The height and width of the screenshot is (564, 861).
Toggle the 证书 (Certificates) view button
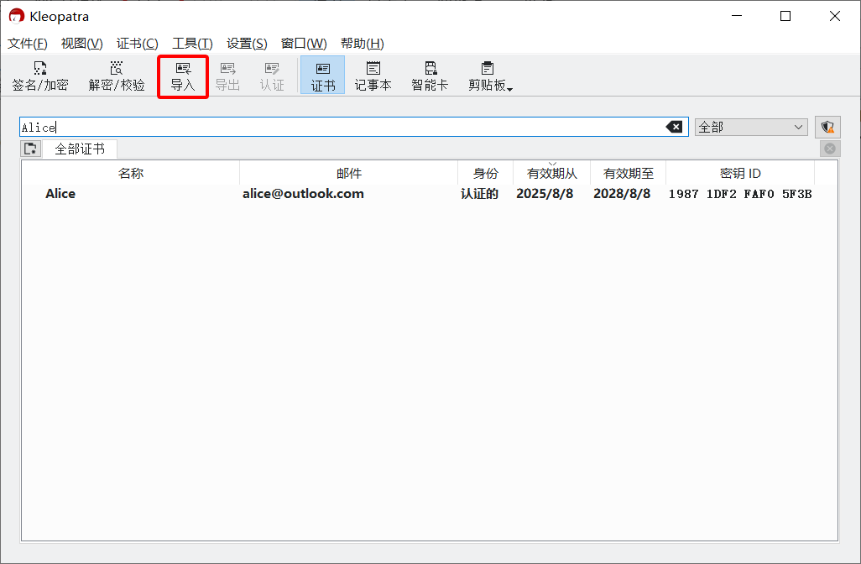click(323, 76)
